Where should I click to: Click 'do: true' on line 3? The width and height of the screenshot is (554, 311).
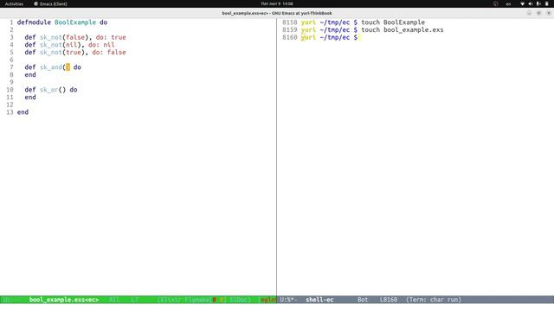[x=111, y=37]
